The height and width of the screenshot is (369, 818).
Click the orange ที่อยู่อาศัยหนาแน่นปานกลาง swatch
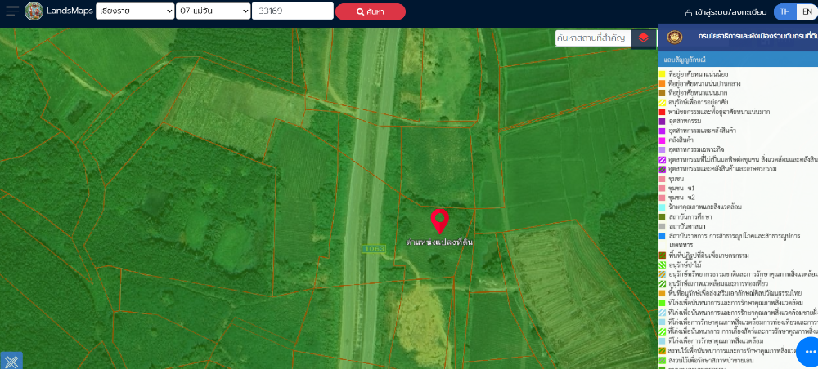(x=662, y=83)
